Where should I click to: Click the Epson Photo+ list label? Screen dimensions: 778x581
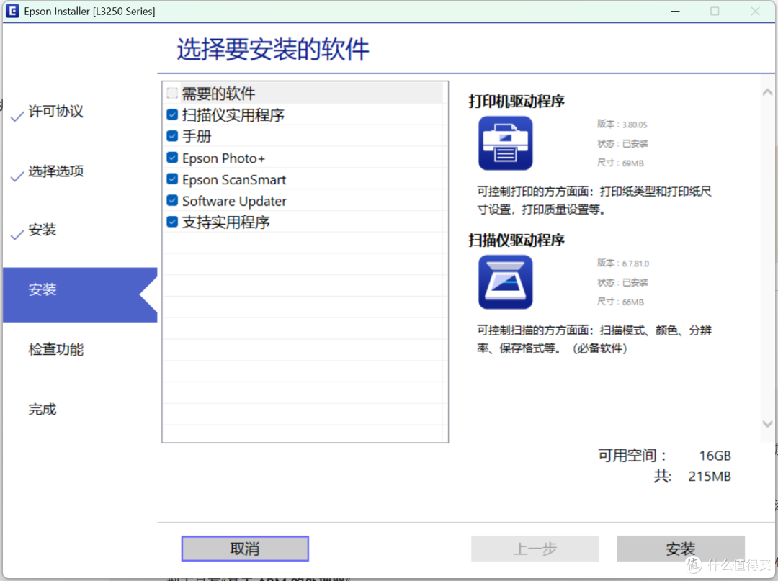[x=223, y=158]
